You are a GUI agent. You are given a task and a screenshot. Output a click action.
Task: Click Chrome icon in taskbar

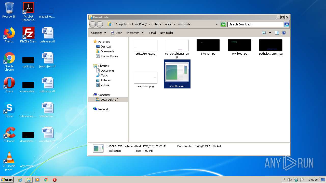tap(46, 180)
